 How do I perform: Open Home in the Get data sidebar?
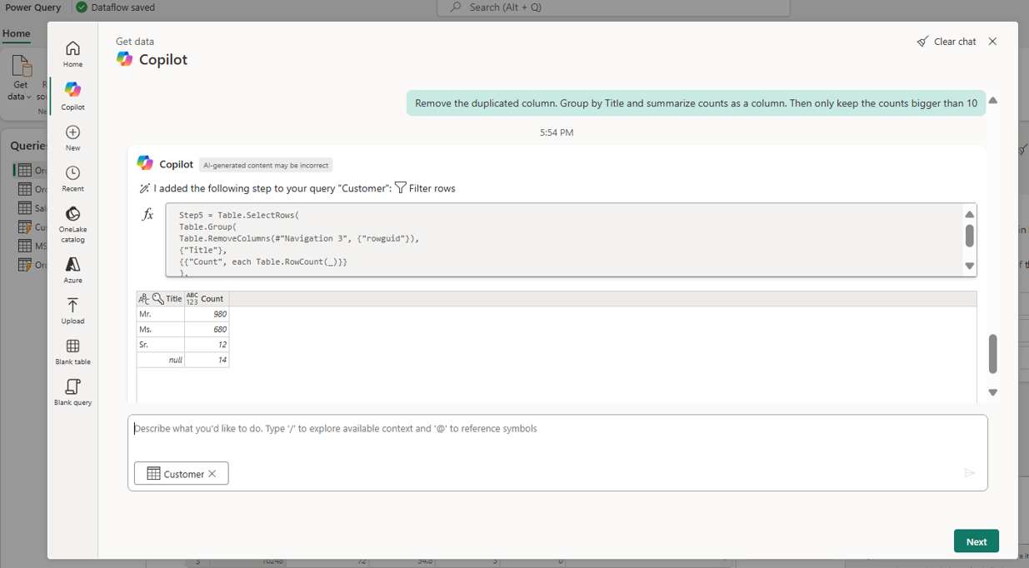[72, 54]
